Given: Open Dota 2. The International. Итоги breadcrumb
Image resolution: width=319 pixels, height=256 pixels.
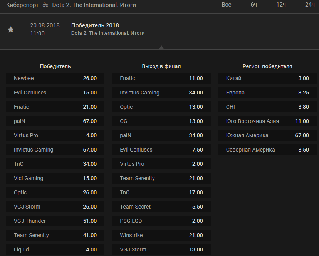Looking at the screenshot, I should [x=94, y=5].
